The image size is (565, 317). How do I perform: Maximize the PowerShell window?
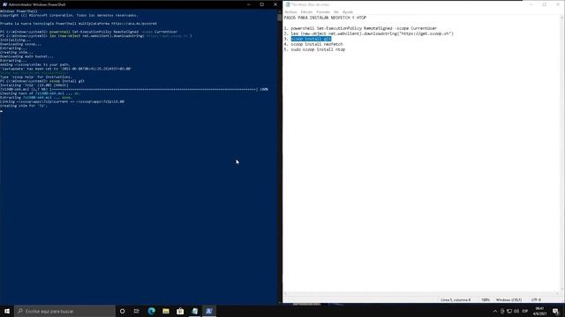(262, 4)
